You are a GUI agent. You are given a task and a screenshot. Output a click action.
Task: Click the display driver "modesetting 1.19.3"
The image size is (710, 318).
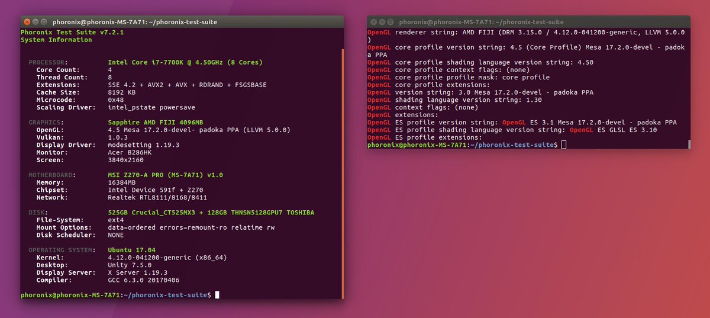tap(143, 145)
